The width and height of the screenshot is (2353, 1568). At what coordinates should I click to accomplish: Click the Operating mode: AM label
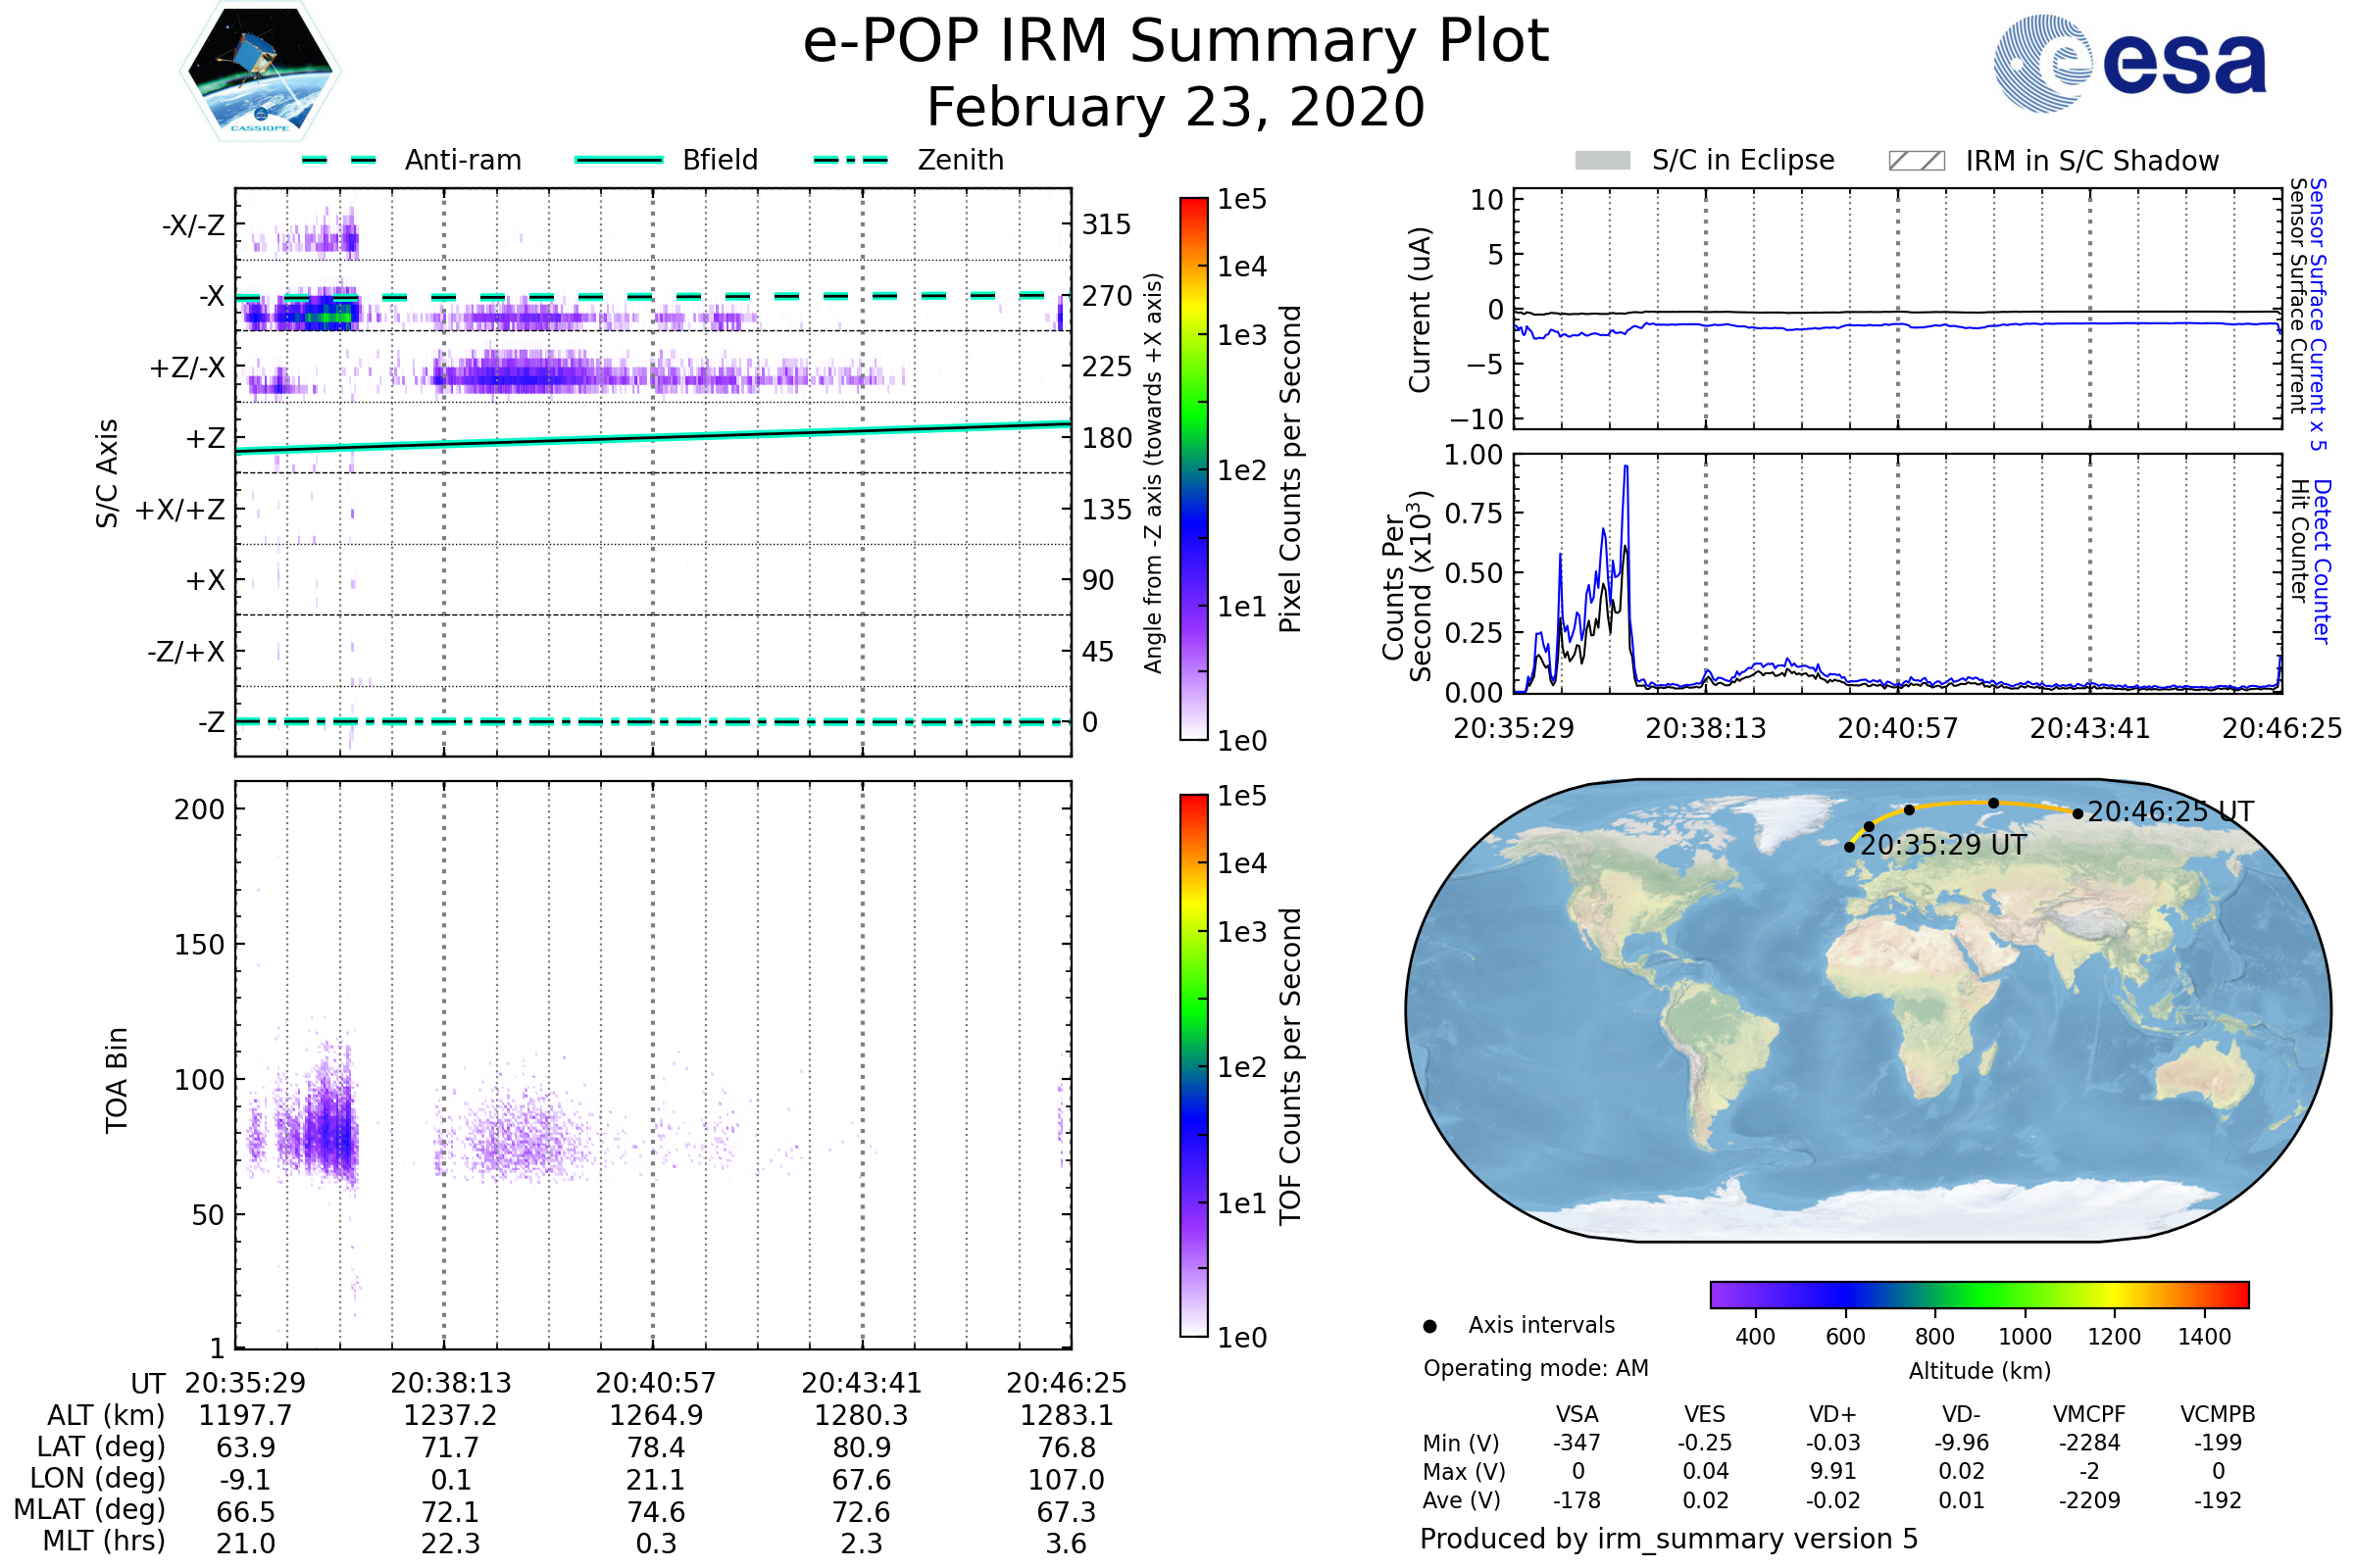(1535, 1368)
